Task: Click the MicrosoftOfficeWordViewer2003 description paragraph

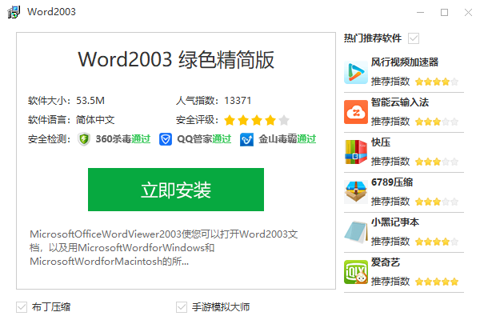Action: pyautogui.click(x=164, y=247)
